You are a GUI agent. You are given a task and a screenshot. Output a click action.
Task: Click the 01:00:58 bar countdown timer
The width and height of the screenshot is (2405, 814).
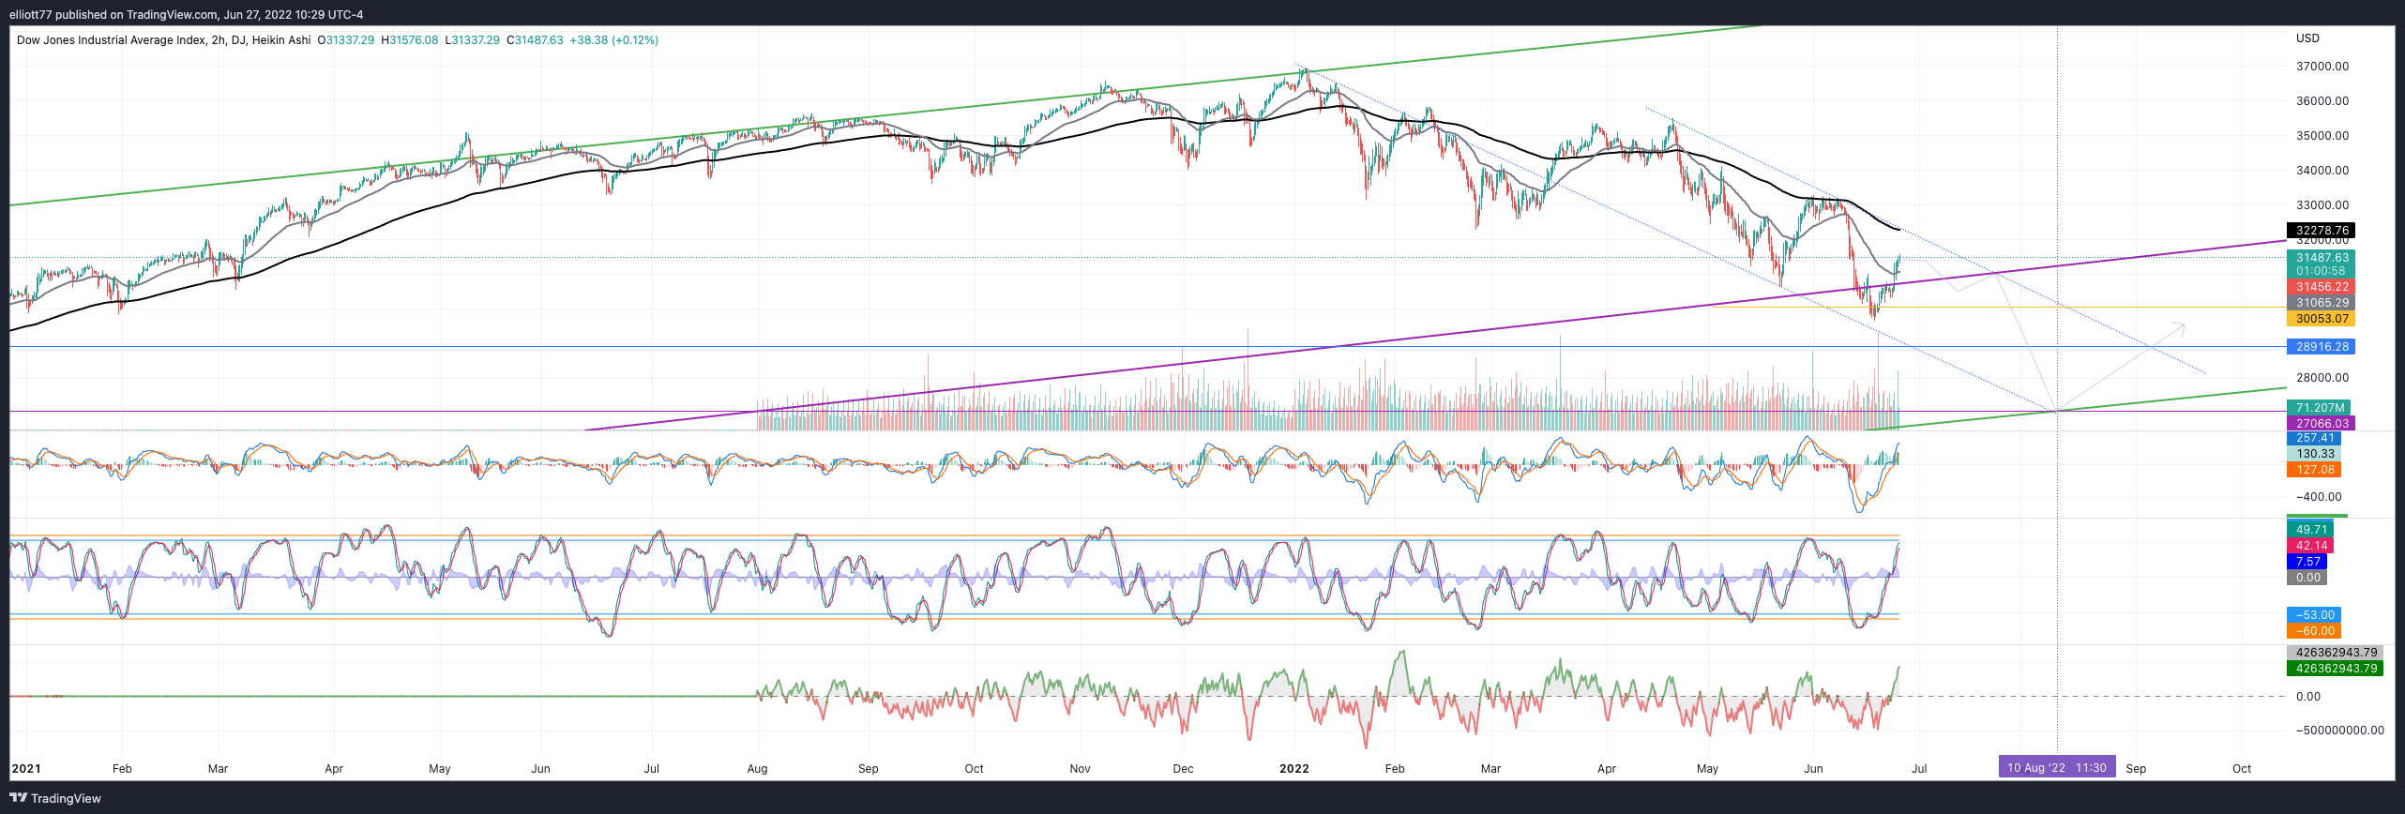[2322, 271]
